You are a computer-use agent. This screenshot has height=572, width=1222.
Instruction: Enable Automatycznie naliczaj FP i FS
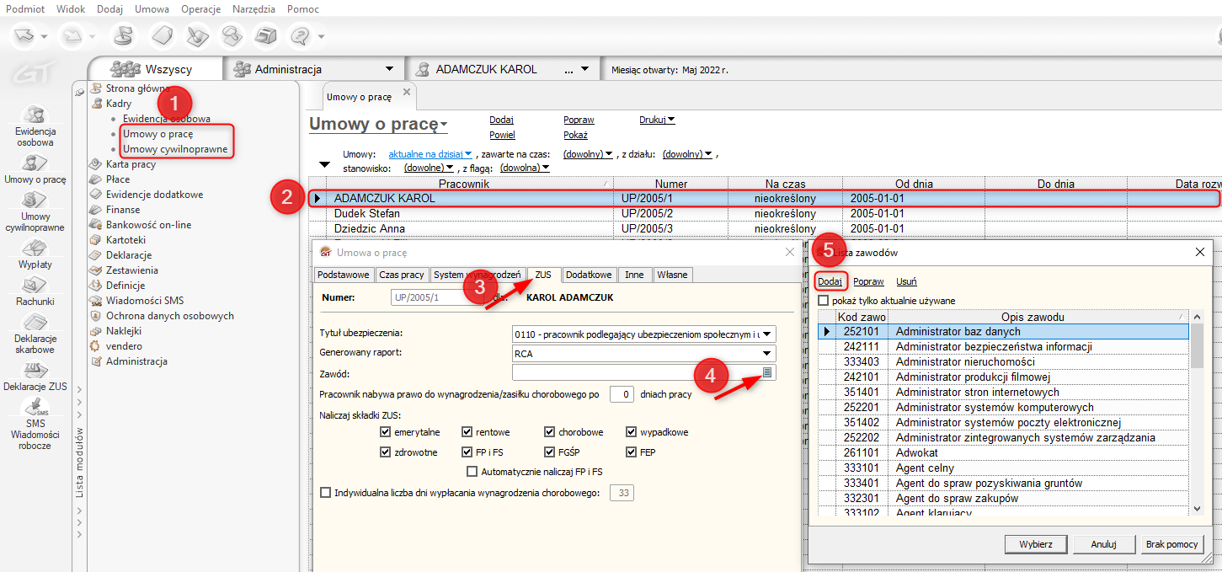coord(472,472)
